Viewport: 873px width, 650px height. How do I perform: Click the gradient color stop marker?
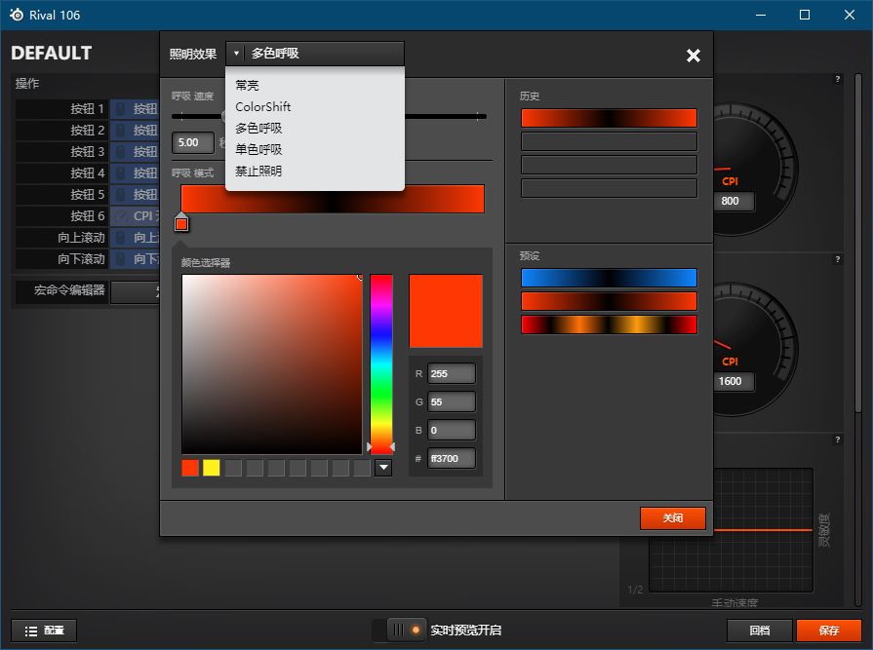pos(181,224)
